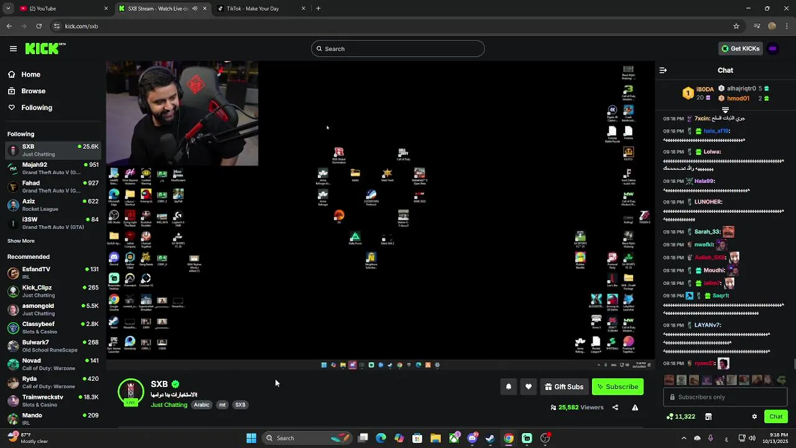Open a new browser tab with plus button
Viewport: 796px width, 448px height.
(x=318, y=9)
